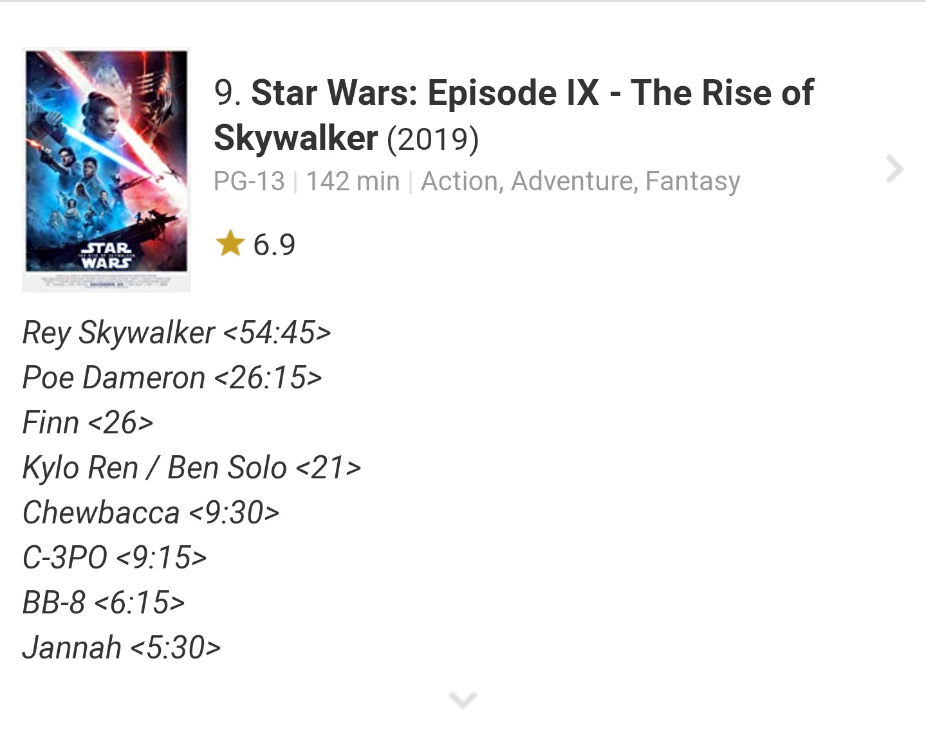Select the (2019) release year text
This screenshot has height=742, width=926.
pos(432,138)
